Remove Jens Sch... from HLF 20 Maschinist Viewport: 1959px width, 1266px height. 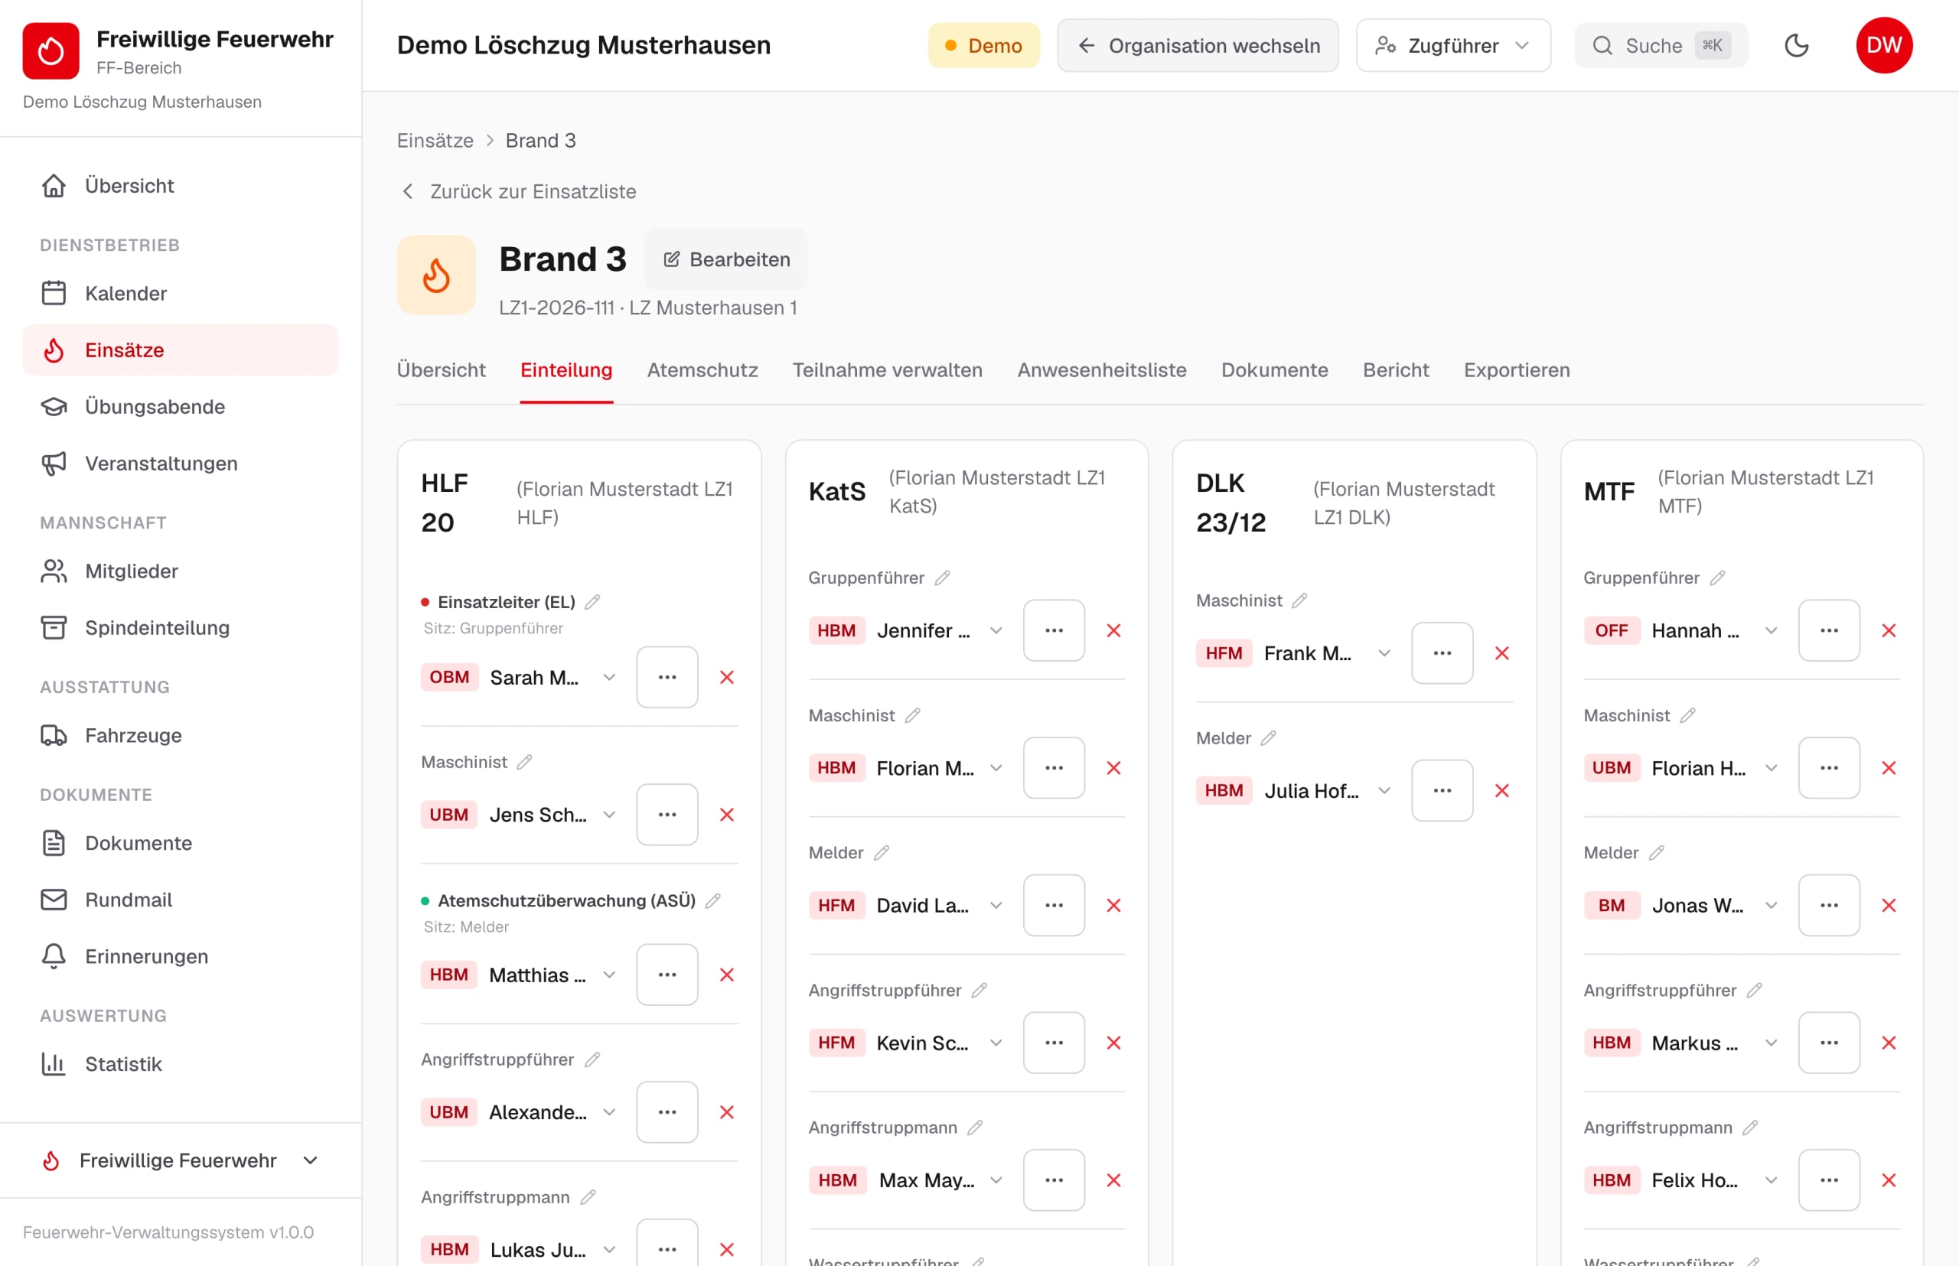coord(727,815)
